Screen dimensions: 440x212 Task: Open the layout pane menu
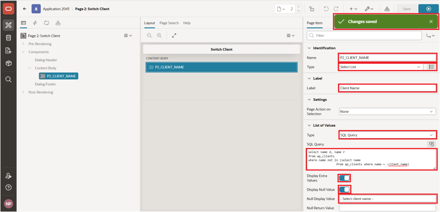[290, 36]
